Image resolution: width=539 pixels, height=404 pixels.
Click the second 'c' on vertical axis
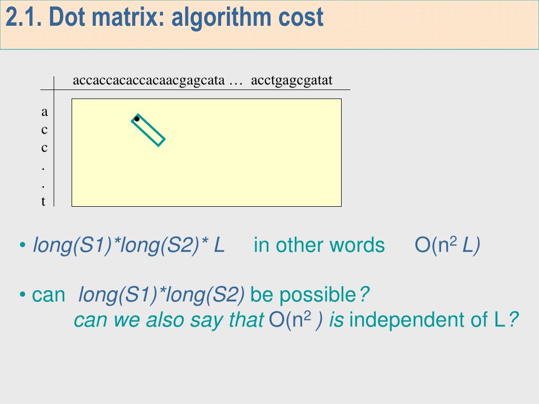(44, 148)
